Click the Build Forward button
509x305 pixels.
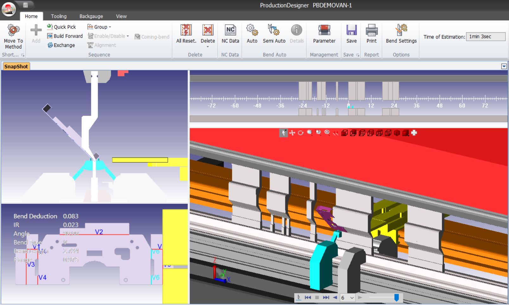[65, 36]
